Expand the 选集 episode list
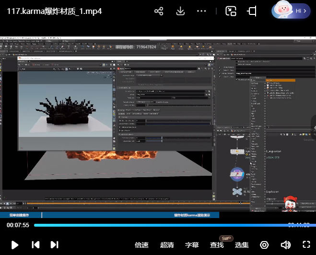The image size is (316, 255). [x=242, y=245]
